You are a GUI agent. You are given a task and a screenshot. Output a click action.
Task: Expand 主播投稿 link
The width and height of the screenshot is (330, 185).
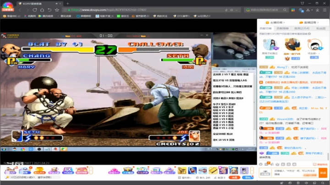pyautogui.click(x=275, y=22)
